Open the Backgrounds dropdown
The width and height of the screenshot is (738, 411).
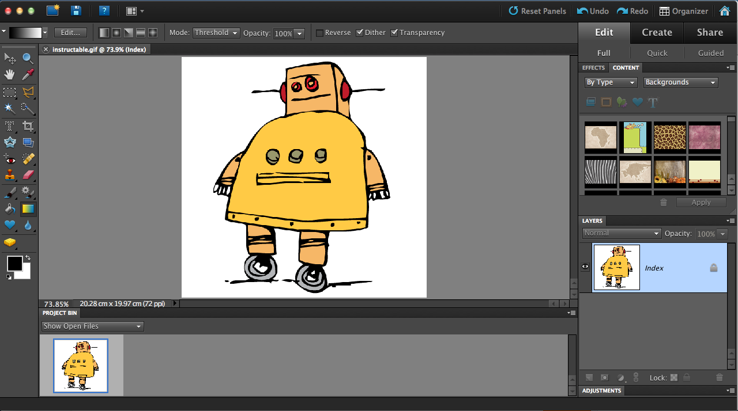click(680, 82)
